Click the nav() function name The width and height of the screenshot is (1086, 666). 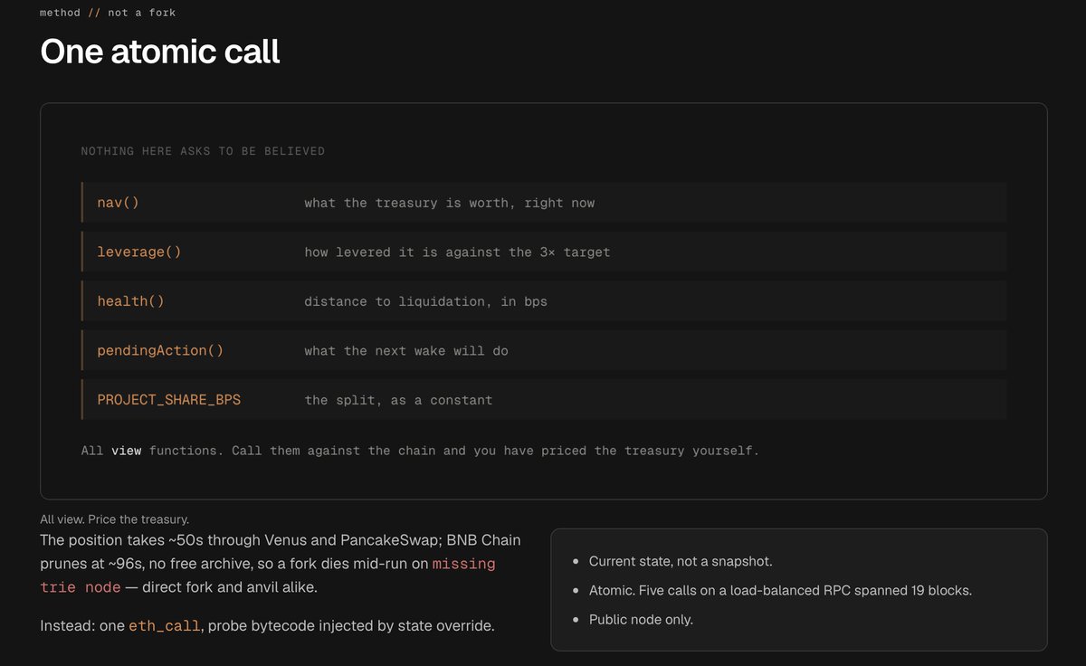pos(119,203)
